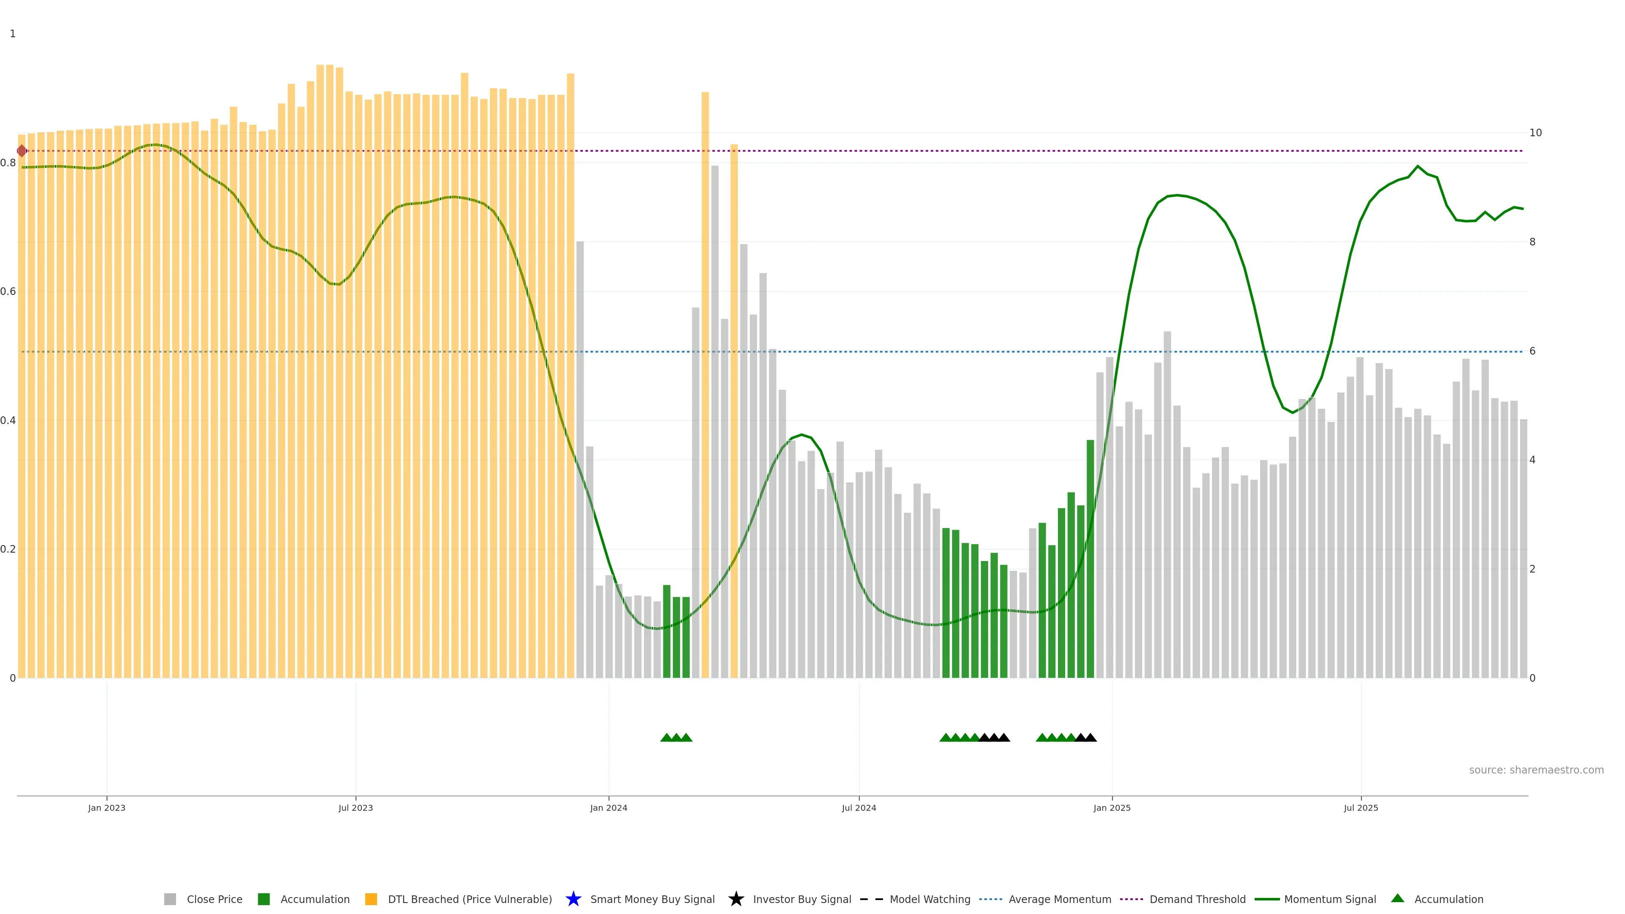Click the dashed Model Watching legend symbol
Screen dimensions: 1625x914
pyautogui.click(x=871, y=899)
